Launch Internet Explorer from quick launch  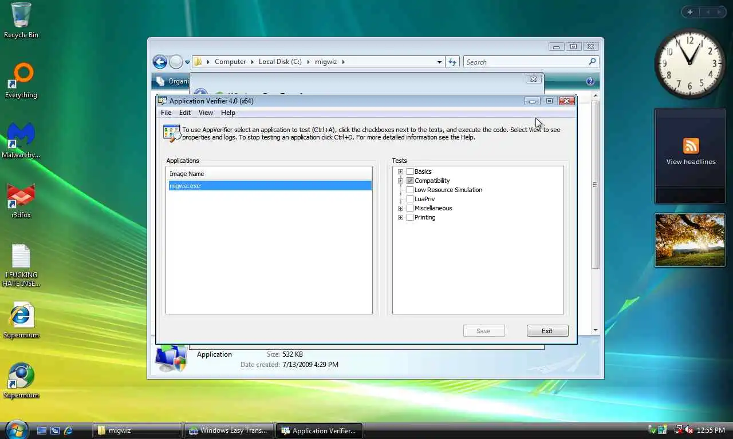point(68,430)
